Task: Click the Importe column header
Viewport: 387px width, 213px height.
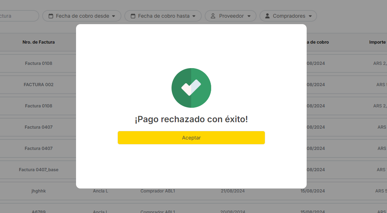Action: pos(377,42)
